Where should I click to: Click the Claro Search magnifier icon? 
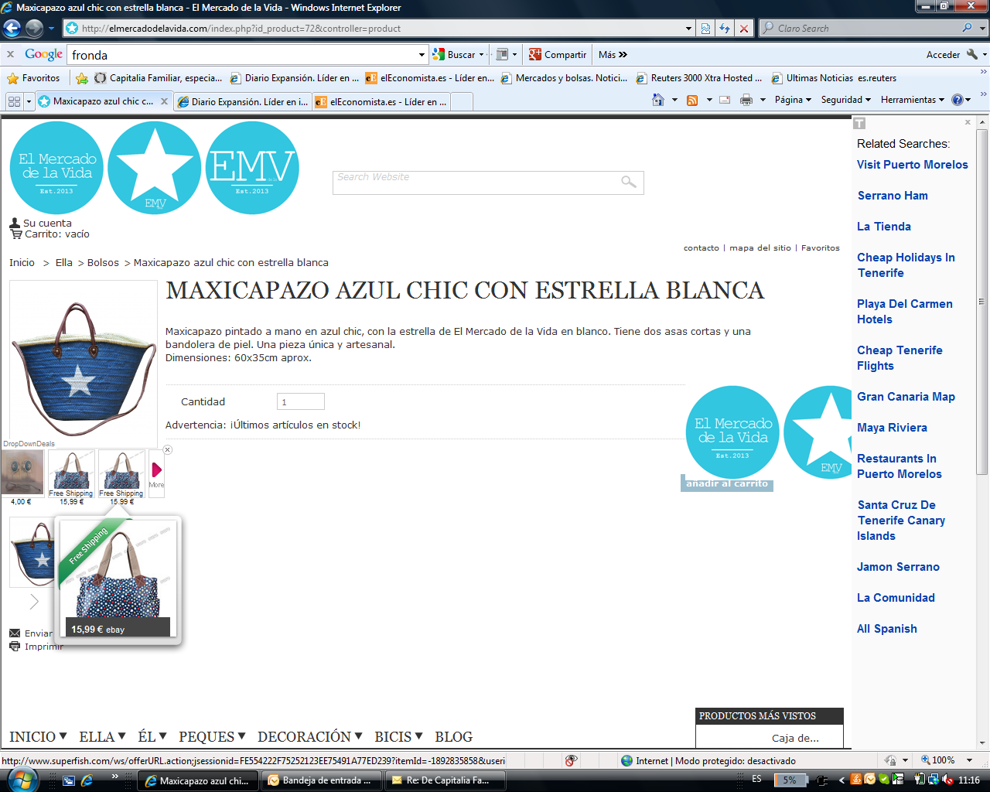(x=967, y=28)
